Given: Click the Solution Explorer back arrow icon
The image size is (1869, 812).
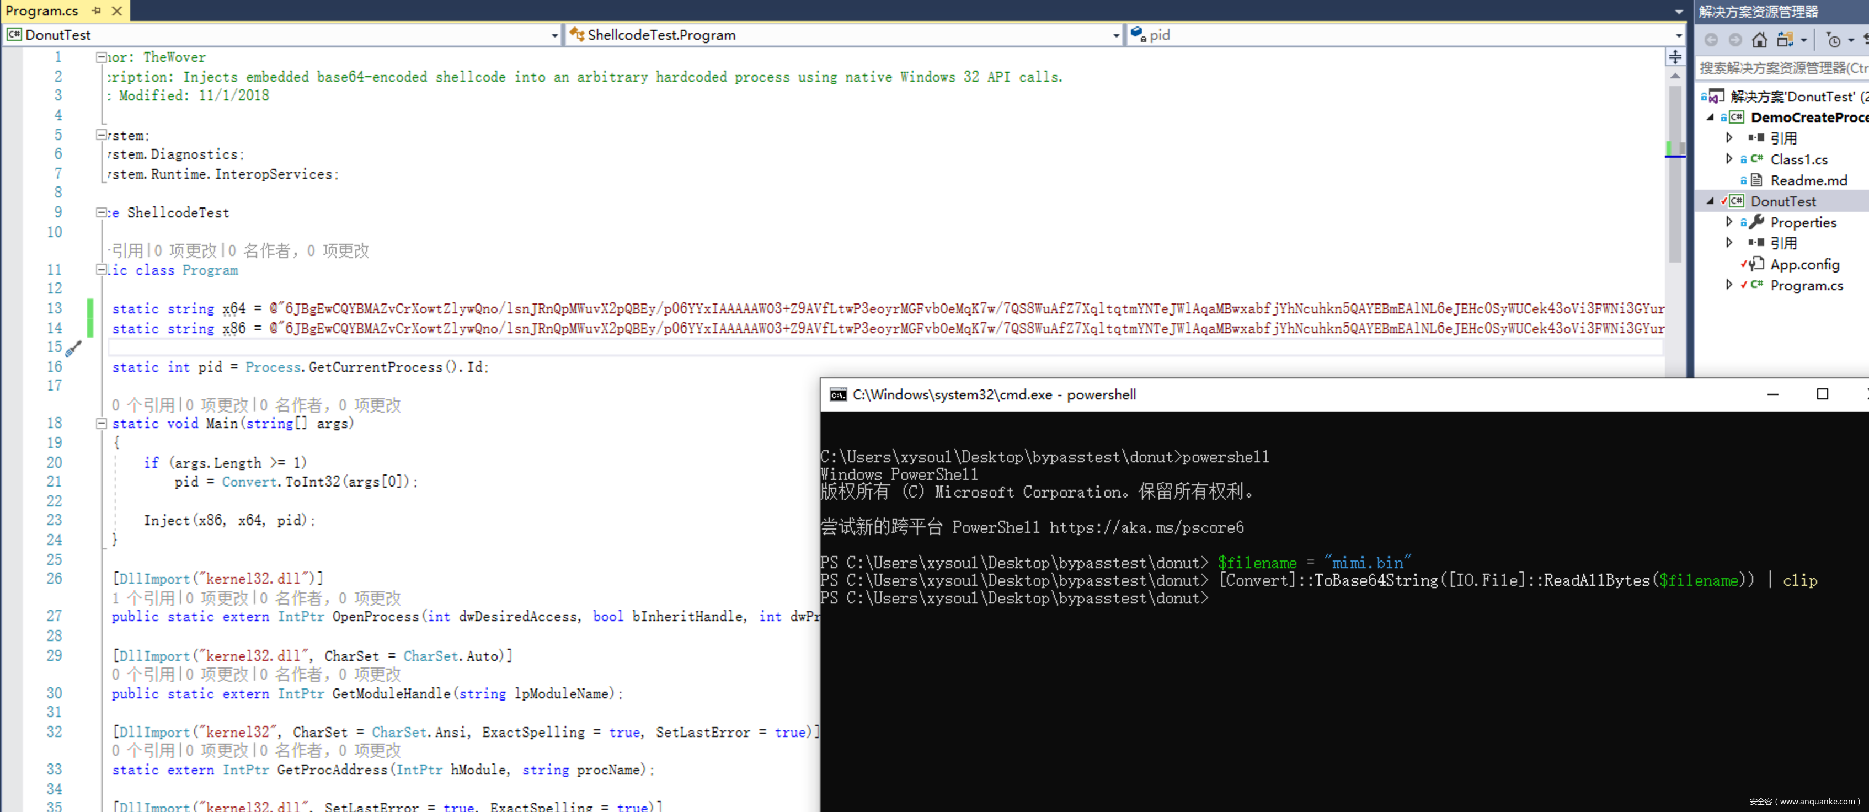Looking at the screenshot, I should [1711, 40].
